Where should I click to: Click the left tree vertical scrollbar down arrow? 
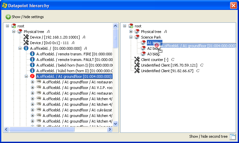115,124
